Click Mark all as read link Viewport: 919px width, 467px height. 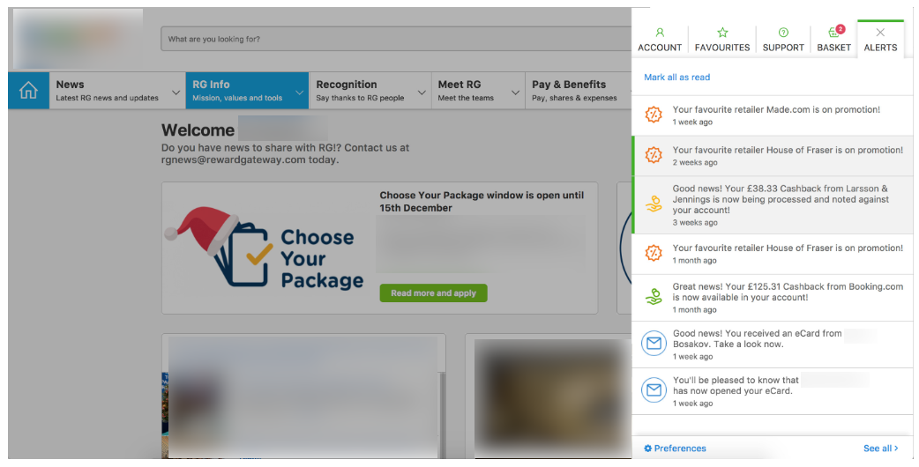coord(676,78)
